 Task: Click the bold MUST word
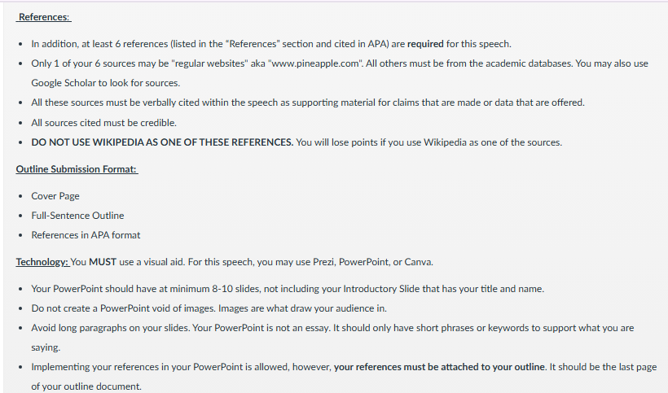[103, 262]
